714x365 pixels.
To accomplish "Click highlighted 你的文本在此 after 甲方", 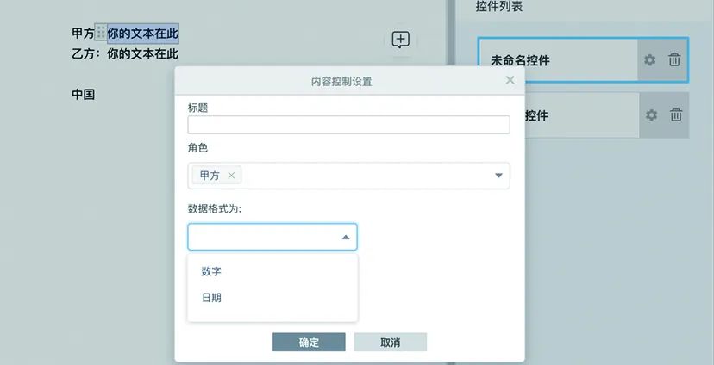I will (x=143, y=34).
